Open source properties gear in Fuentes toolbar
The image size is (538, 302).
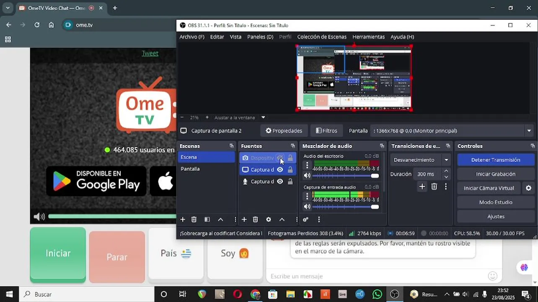269,219
